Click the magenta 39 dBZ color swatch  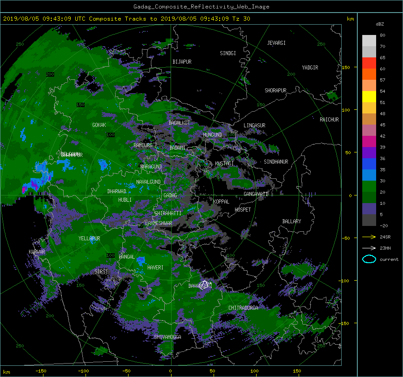coord(369,142)
